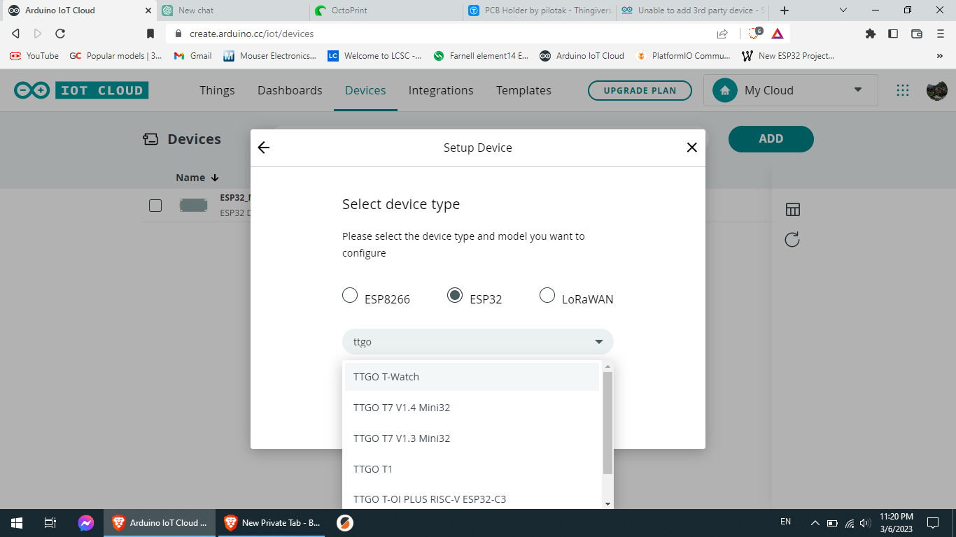Open the browser extensions puzzle icon
The width and height of the screenshot is (956, 537).
point(870,33)
